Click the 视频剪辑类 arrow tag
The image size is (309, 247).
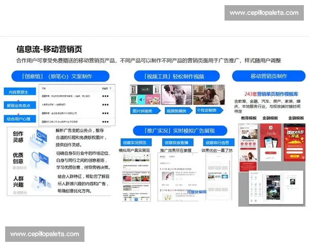(x=178, y=111)
